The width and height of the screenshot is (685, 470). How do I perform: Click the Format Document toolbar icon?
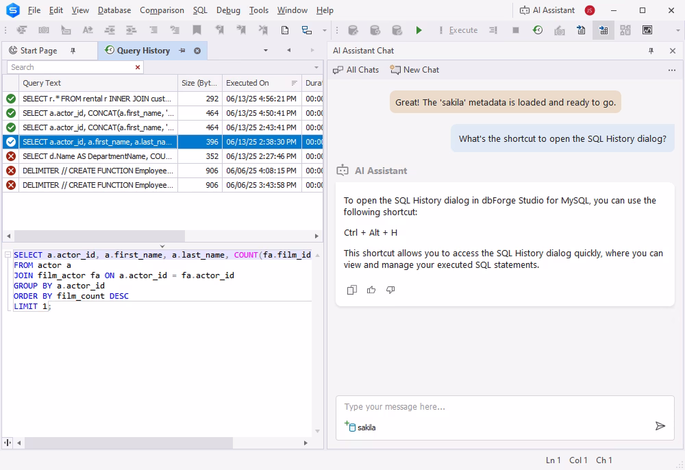click(x=21, y=30)
